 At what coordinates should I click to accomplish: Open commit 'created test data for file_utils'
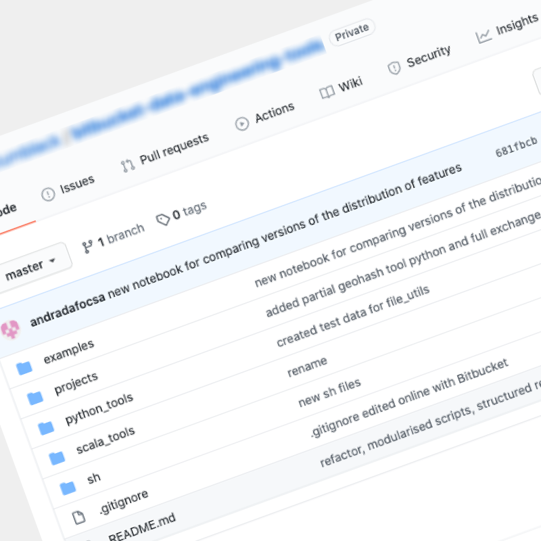(x=353, y=316)
